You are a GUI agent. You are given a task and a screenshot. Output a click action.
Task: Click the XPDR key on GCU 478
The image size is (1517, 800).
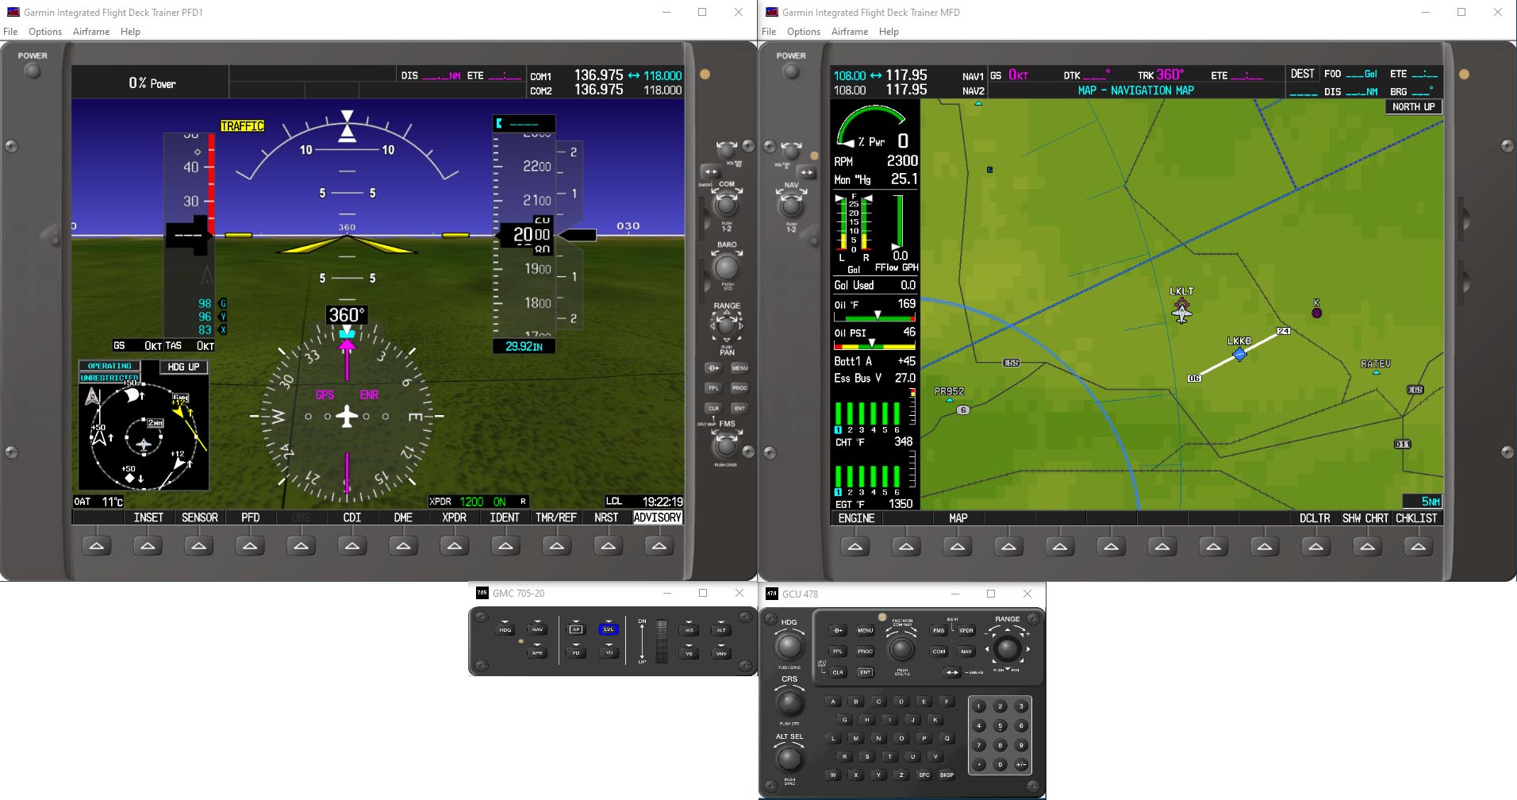966,631
